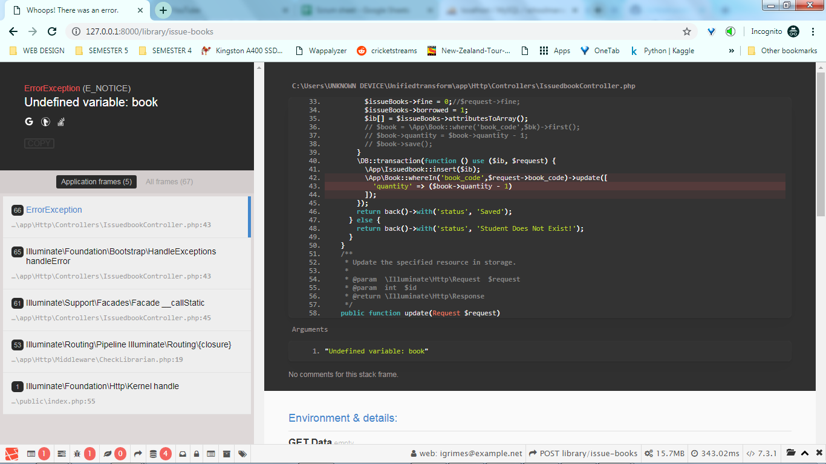Open debugbar Mails inbox icon

coord(183,454)
